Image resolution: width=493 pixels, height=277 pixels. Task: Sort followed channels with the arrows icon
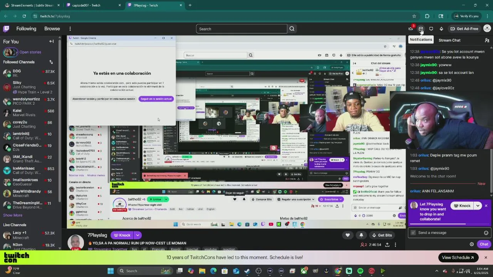pyautogui.click(x=51, y=62)
